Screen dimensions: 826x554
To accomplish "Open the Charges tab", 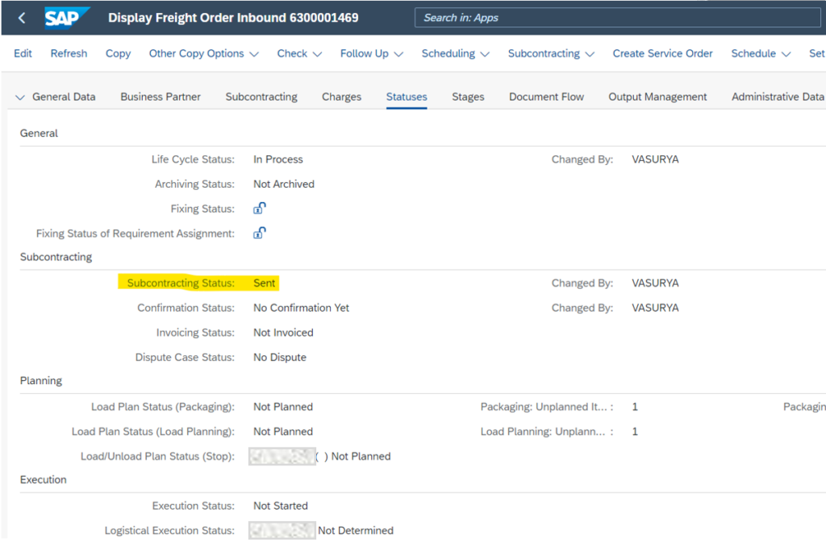I will pos(341,97).
